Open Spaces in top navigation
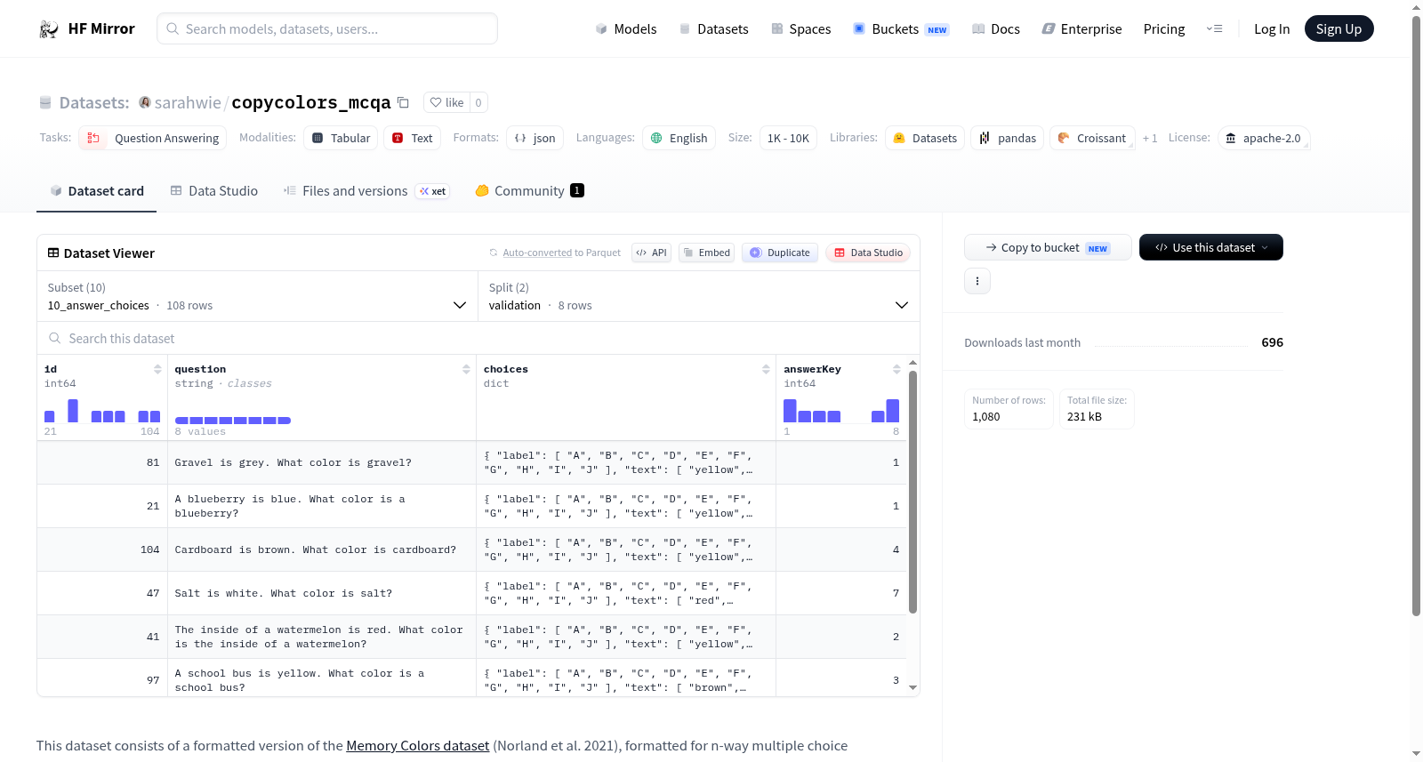The image size is (1423, 762). (800, 29)
